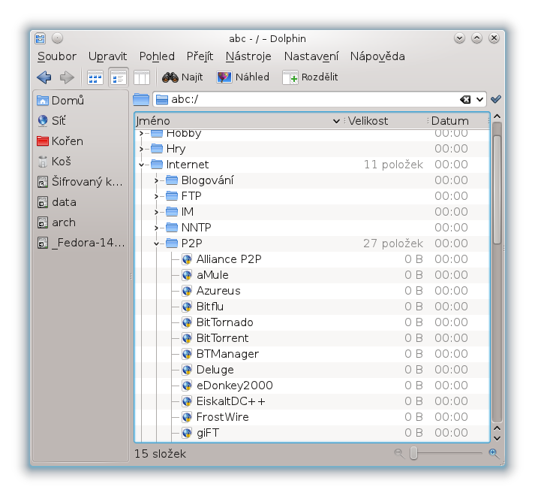Click the folder icon left of location bar

tap(141, 99)
